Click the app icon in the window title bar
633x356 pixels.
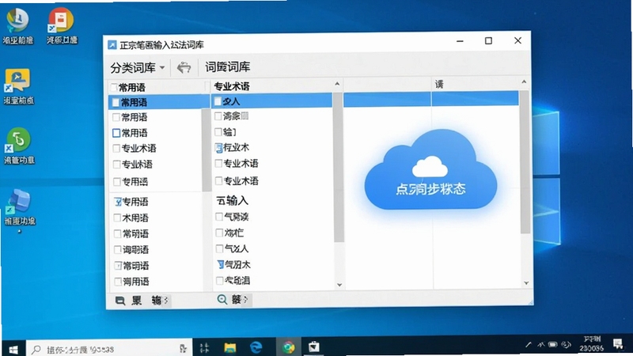pos(112,45)
